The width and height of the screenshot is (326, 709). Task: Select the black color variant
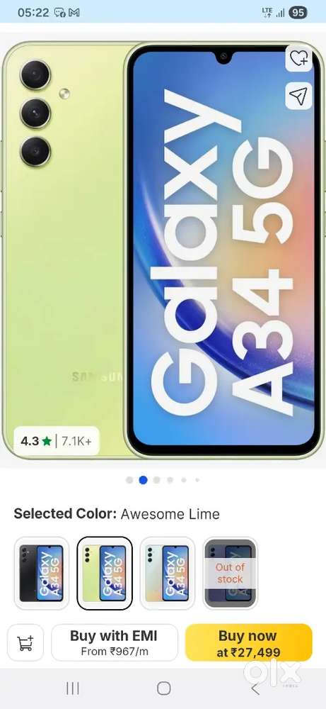(42, 574)
